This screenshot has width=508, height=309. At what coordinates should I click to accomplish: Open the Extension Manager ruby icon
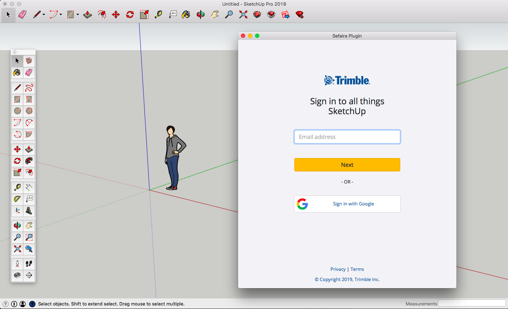pyautogui.click(x=300, y=14)
